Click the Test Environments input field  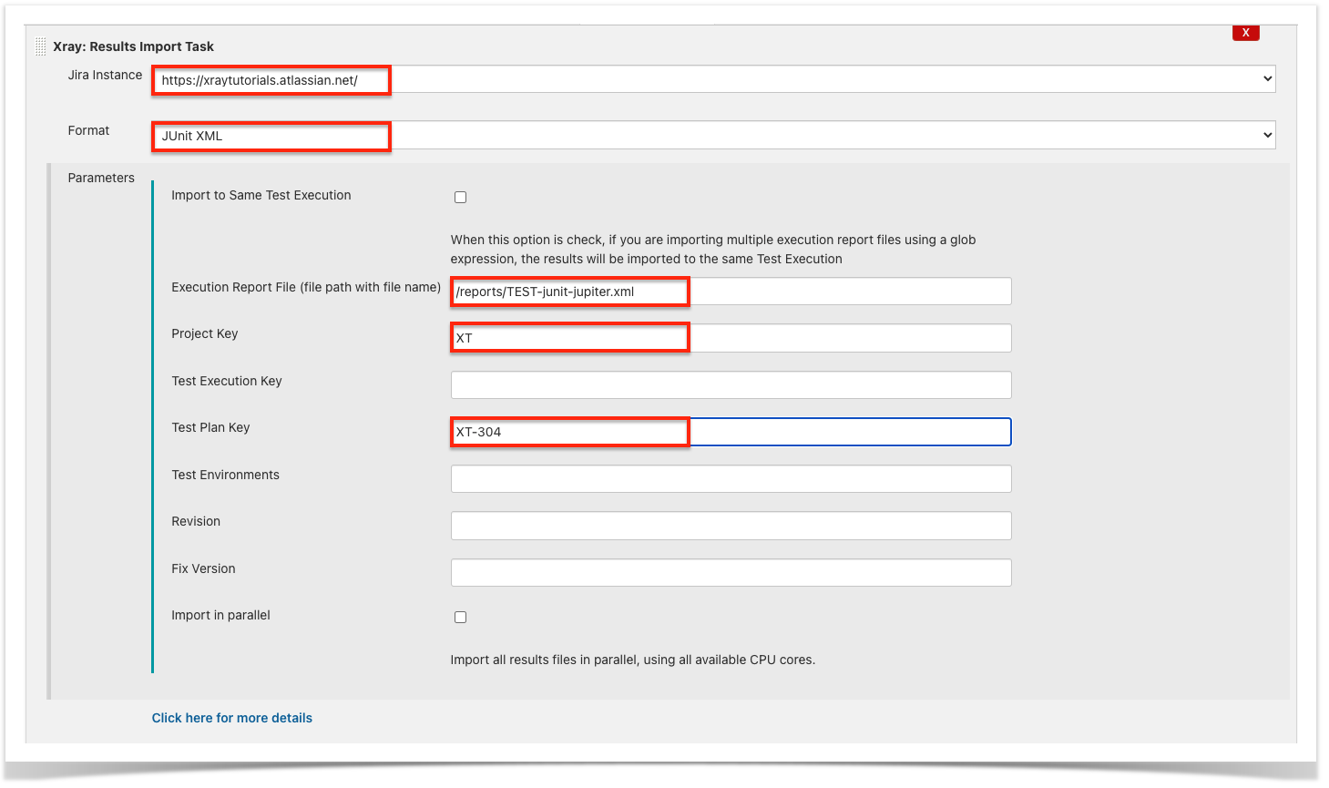pos(731,478)
